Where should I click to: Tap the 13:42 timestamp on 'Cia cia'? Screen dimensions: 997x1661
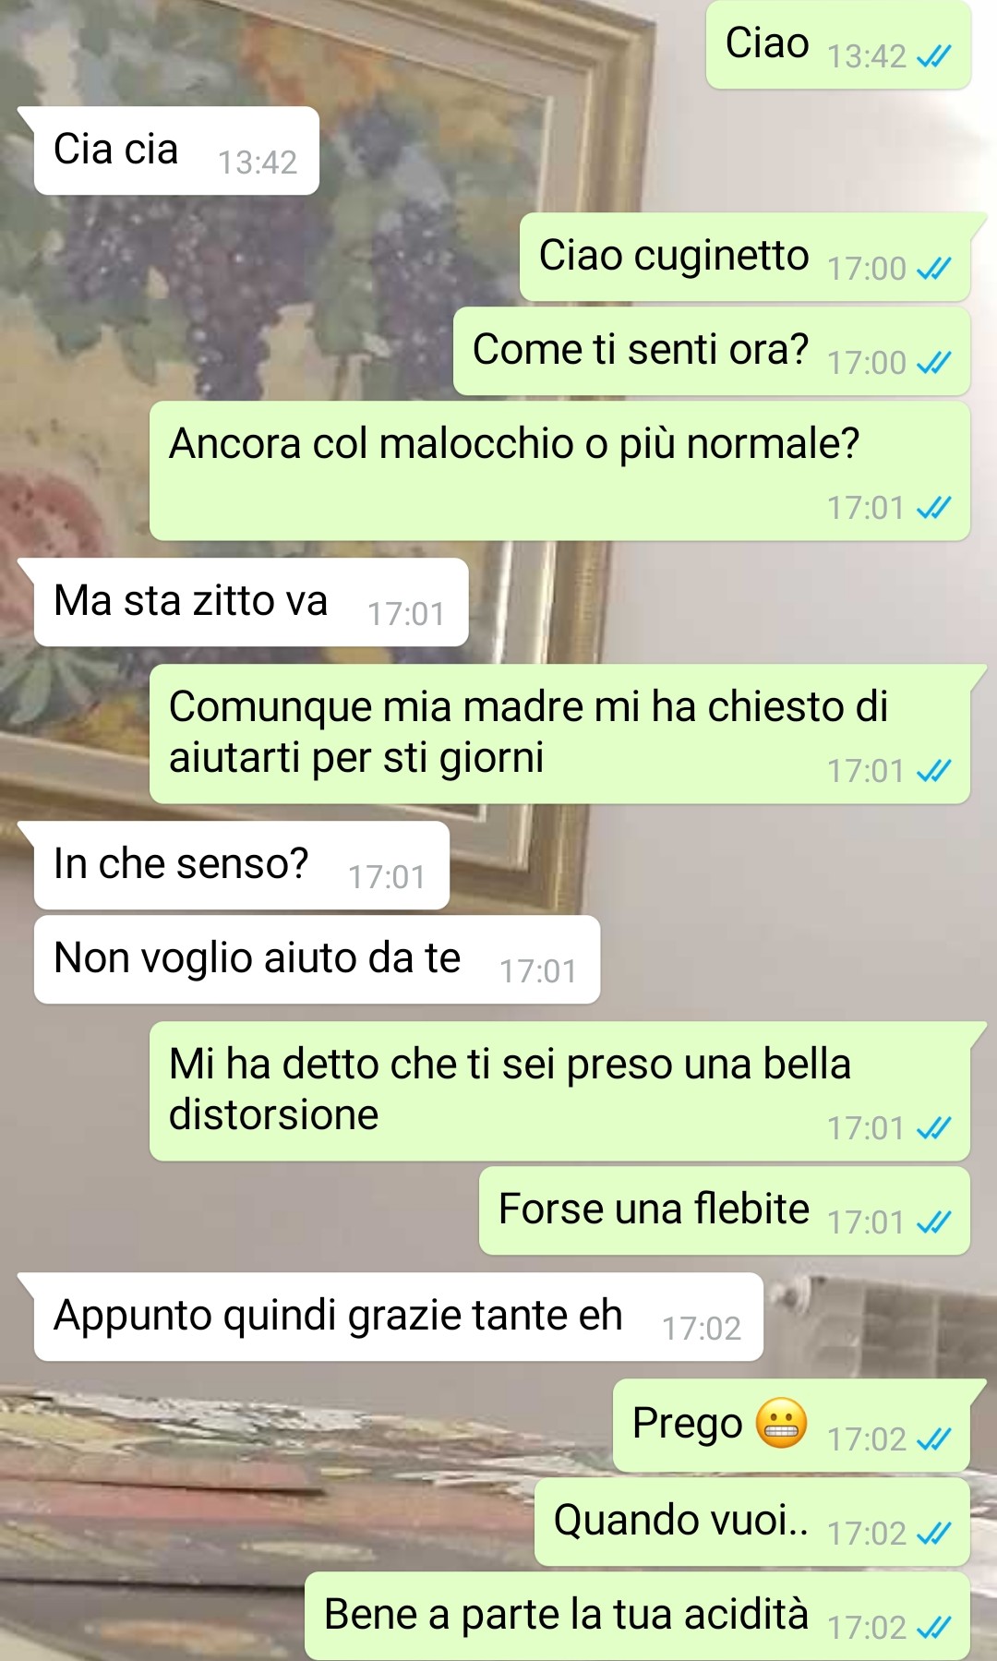(258, 163)
